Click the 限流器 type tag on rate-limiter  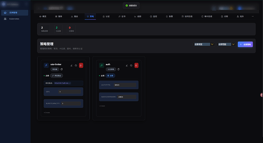55,69
